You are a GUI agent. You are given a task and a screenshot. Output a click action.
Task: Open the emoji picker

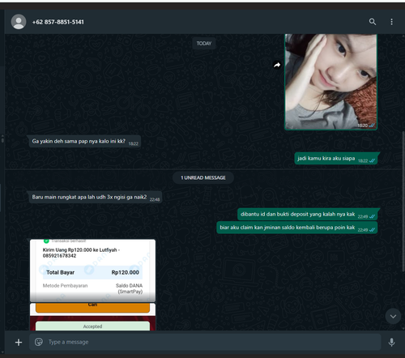click(39, 342)
